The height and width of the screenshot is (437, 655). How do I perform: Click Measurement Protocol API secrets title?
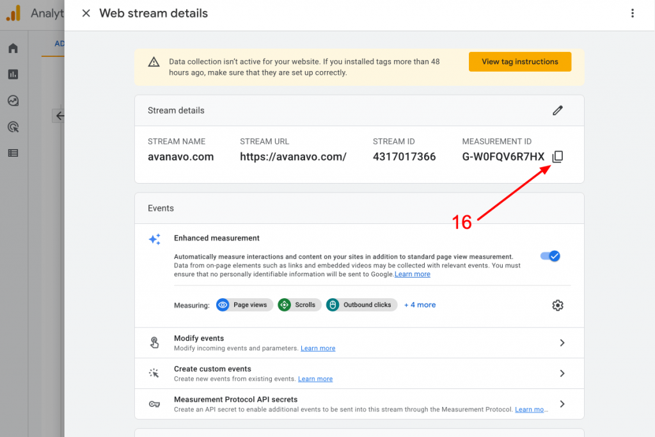[235, 399]
